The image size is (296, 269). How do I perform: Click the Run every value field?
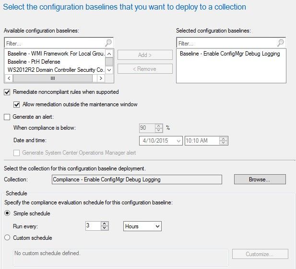(x=93, y=225)
